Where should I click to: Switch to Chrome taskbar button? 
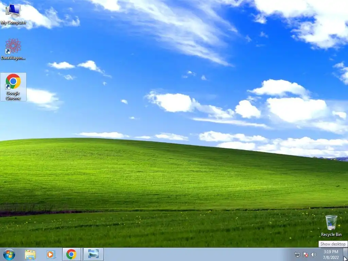coord(71,254)
